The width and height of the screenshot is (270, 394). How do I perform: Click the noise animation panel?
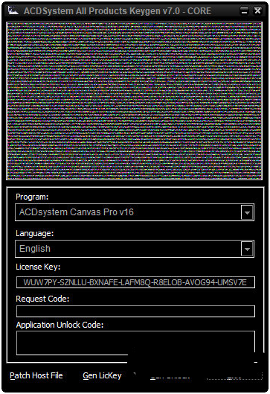click(134, 101)
